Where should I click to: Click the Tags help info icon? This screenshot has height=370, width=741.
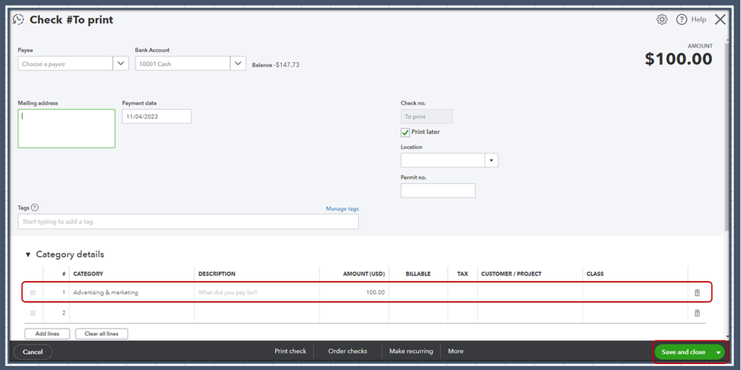coord(35,208)
